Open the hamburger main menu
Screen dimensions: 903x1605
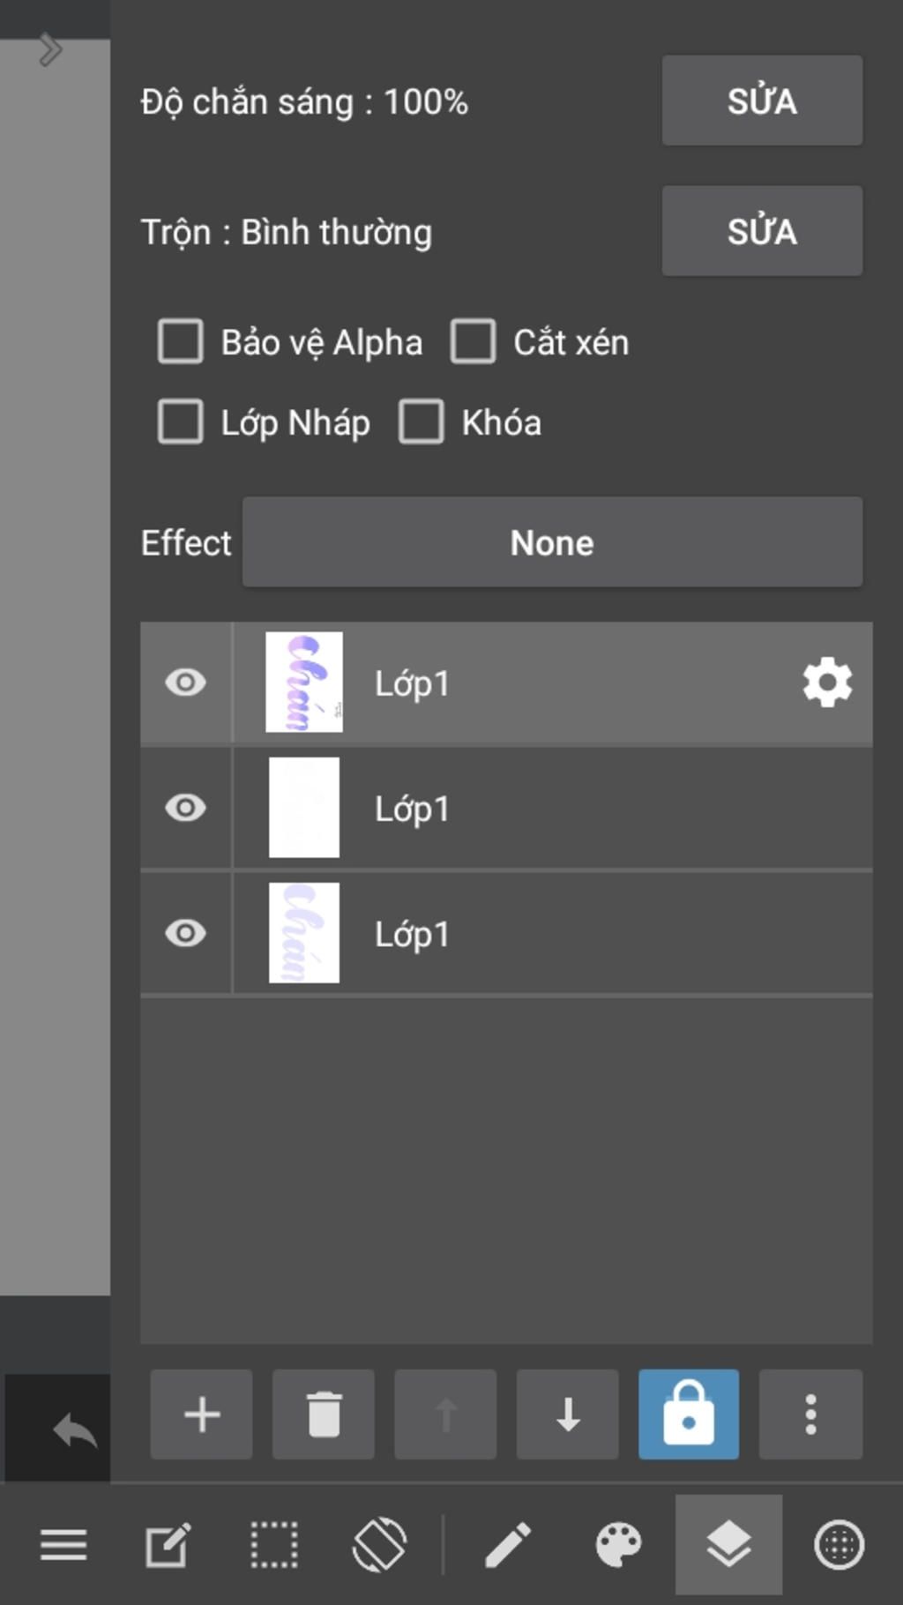63,1545
